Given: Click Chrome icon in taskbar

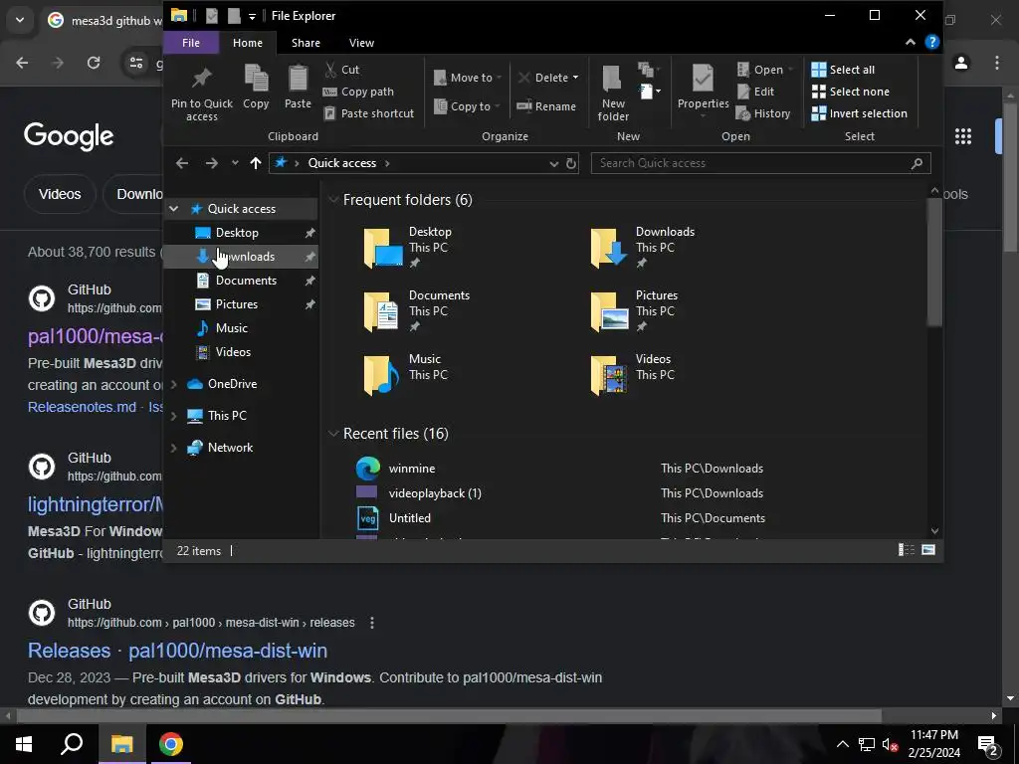Looking at the screenshot, I should pyautogui.click(x=171, y=744).
